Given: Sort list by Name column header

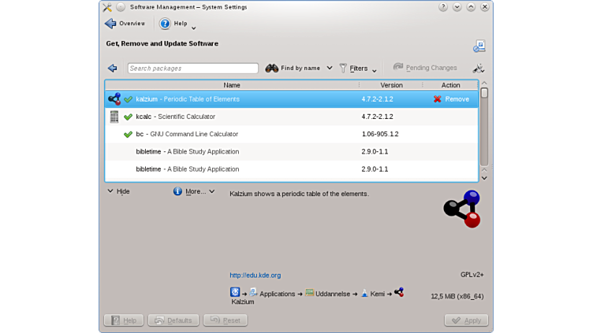Looking at the screenshot, I should [232, 85].
